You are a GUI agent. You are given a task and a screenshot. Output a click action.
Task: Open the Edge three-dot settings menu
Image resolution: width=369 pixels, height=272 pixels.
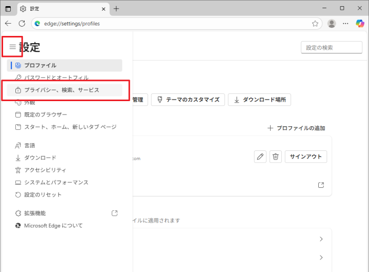(x=346, y=24)
